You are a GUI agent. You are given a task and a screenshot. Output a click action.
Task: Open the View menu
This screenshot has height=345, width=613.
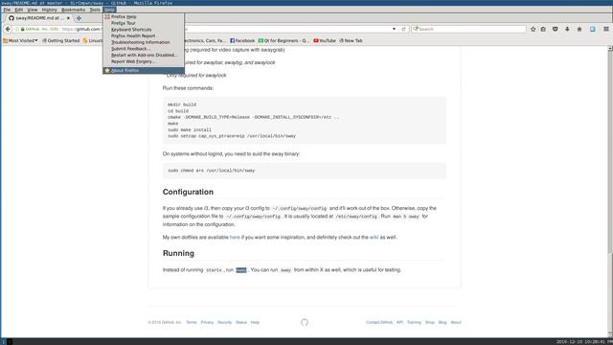click(33, 10)
